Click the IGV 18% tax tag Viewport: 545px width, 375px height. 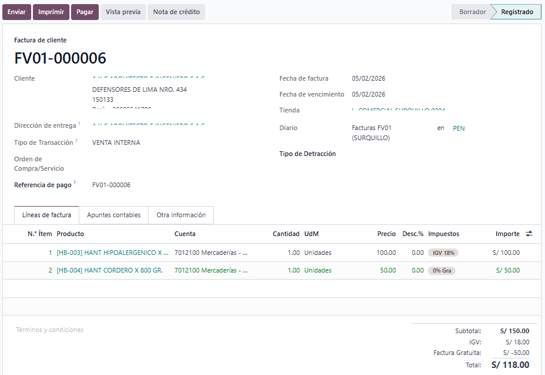(x=443, y=253)
